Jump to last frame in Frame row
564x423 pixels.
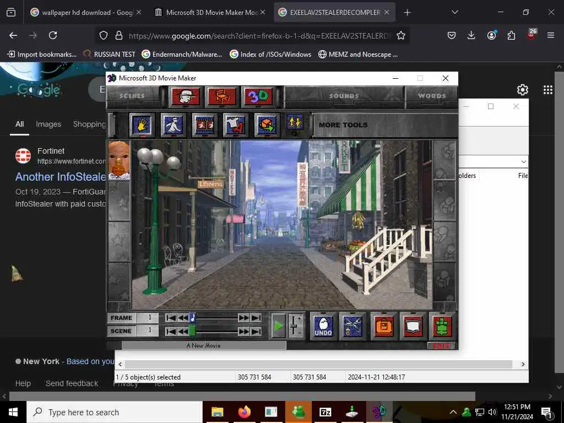tap(256, 318)
